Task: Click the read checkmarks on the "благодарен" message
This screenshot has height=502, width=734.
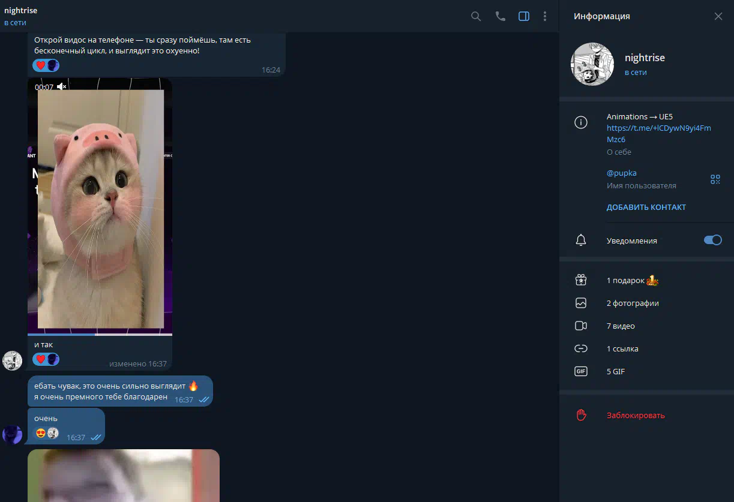Action: [x=204, y=399]
